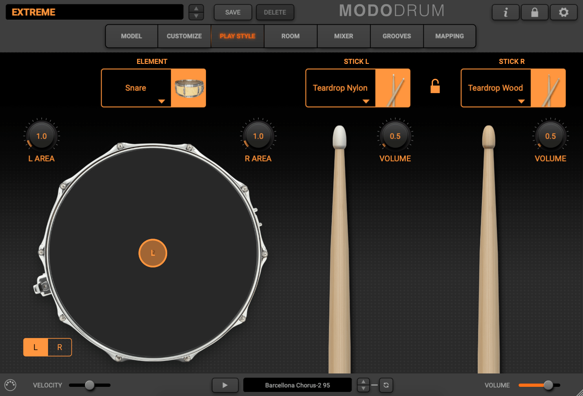Open the MAPPING tab
Image resolution: width=583 pixels, height=396 pixels.
450,36
